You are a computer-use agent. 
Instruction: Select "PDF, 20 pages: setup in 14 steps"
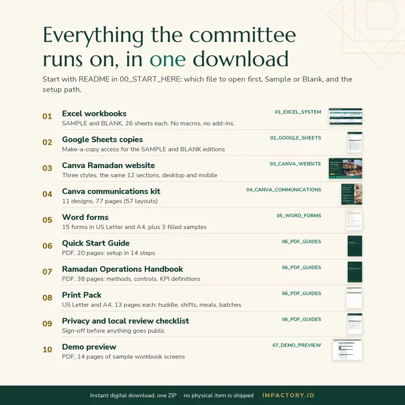tap(108, 253)
